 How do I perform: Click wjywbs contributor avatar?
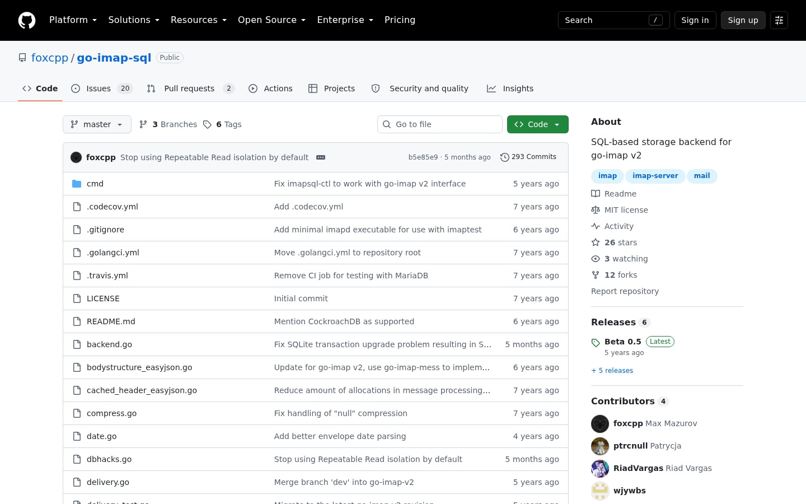pyautogui.click(x=600, y=491)
